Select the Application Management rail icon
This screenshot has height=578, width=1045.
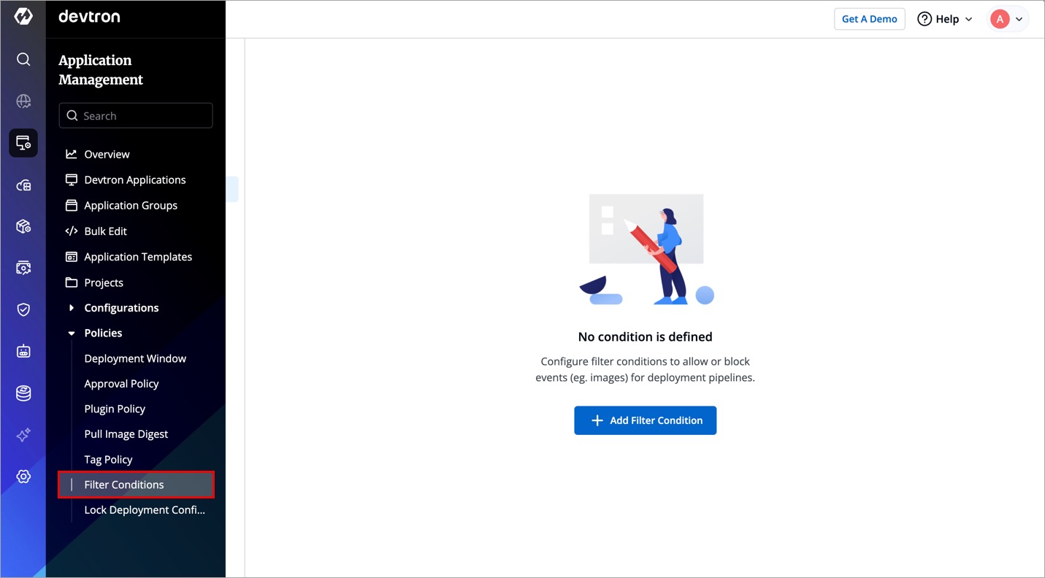[x=23, y=143]
